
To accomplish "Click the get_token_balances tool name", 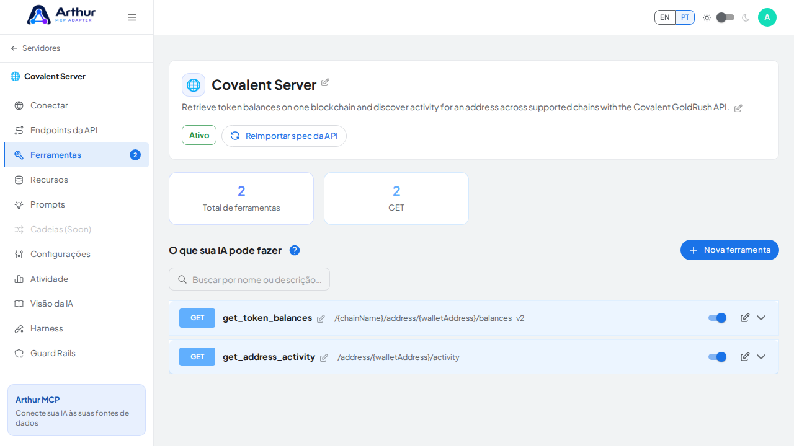I will pos(267,318).
